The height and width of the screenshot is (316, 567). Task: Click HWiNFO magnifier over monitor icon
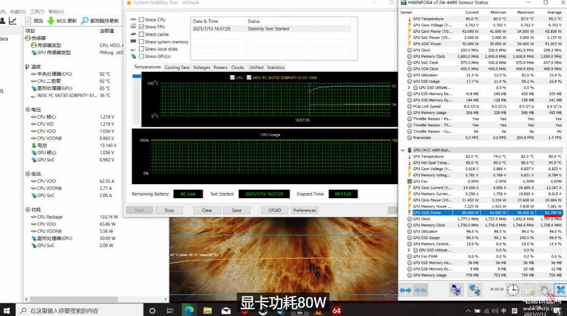(x=456, y=290)
